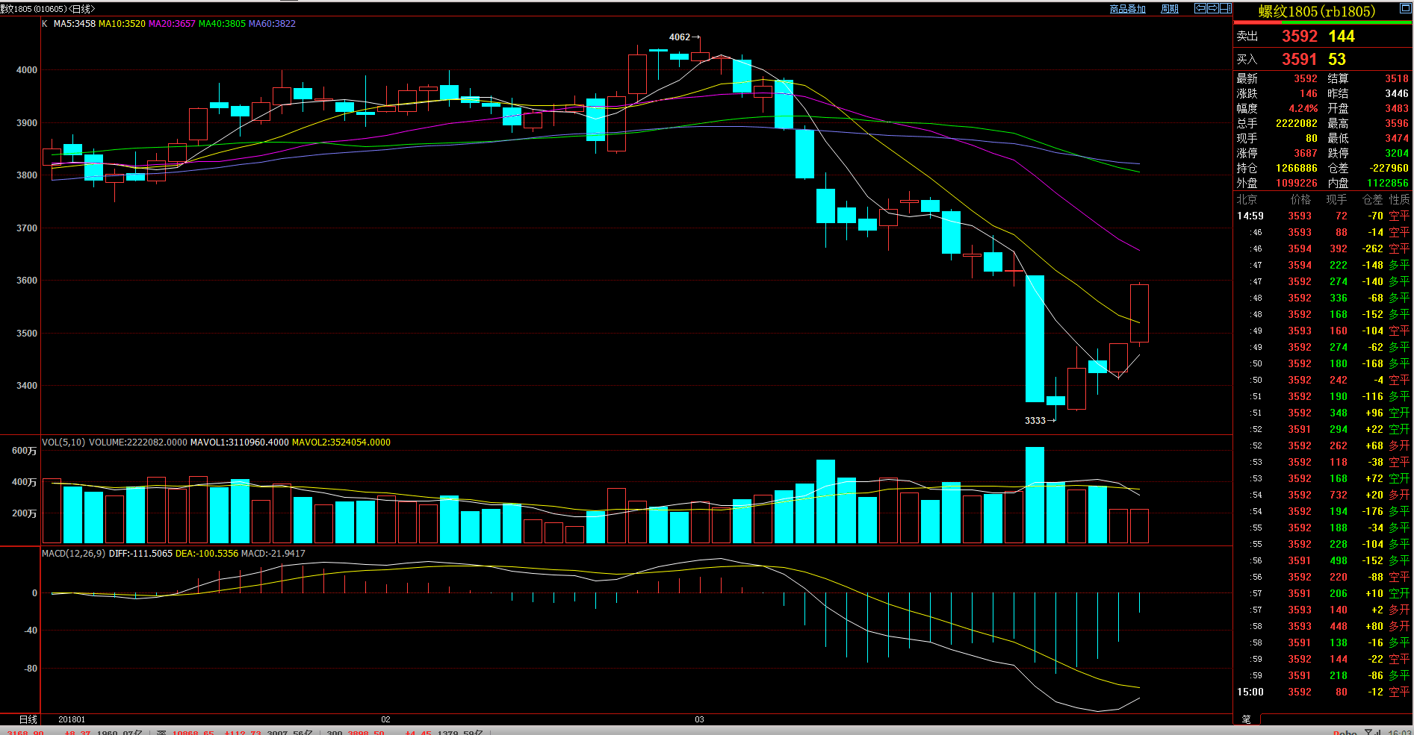Screen dimensions: 1414x735
Task: Open the 周期 period selector
Action: point(1169,9)
